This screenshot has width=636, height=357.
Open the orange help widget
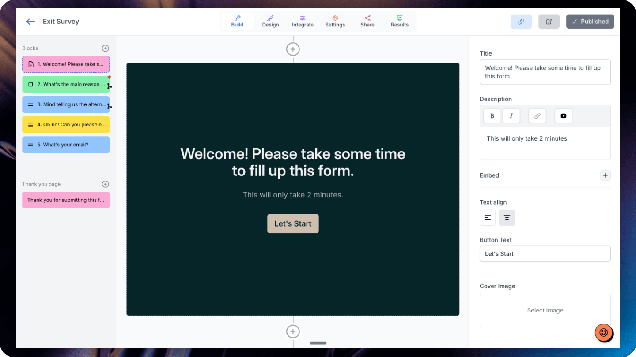tap(604, 333)
